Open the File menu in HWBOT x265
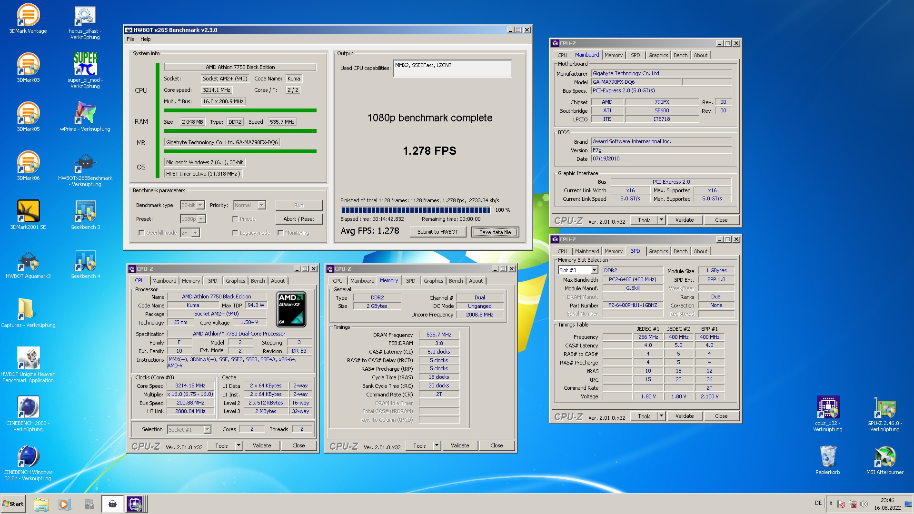 point(130,39)
